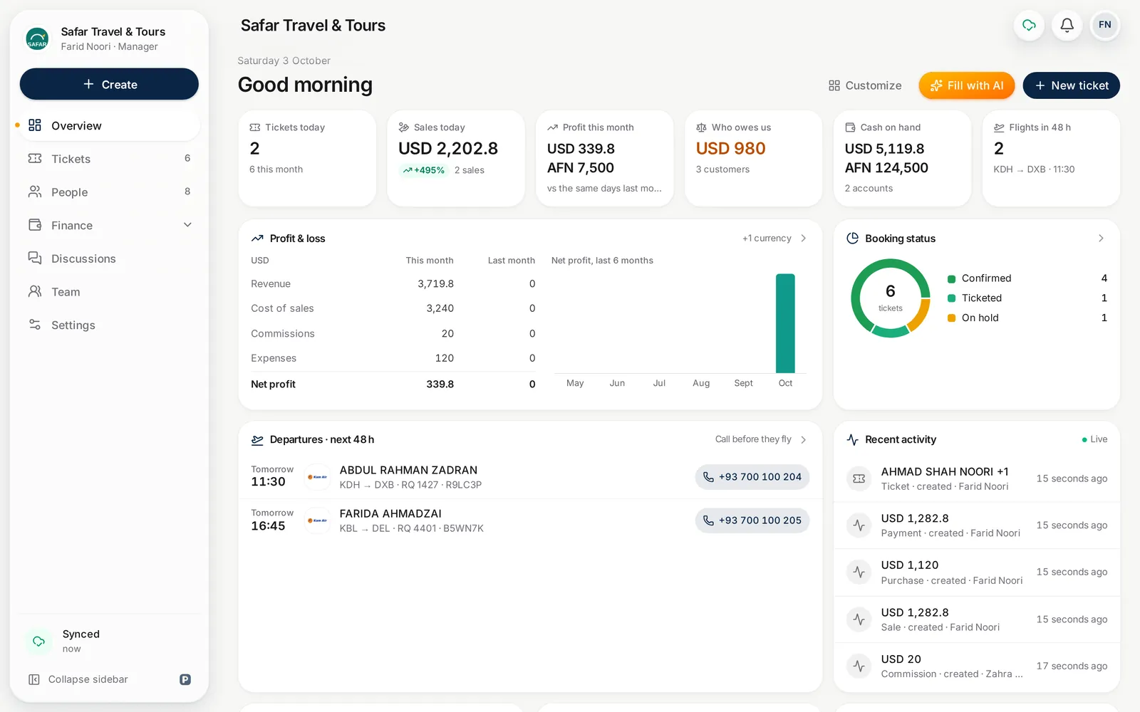This screenshot has width=1140, height=712.
Task: Click airline logo for FARIDA AHMADZAI
Action: (317, 520)
